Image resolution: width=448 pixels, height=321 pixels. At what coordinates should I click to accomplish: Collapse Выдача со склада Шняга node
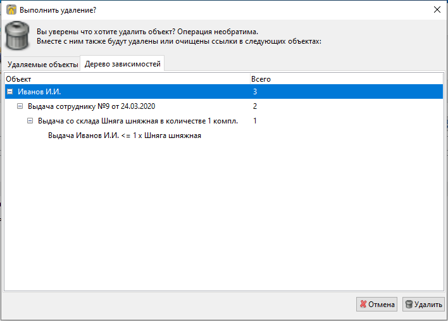coord(30,121)
